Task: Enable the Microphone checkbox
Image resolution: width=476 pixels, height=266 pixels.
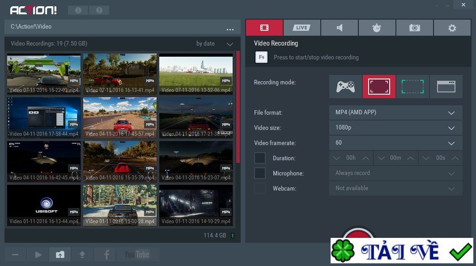Action: [260, 173]
